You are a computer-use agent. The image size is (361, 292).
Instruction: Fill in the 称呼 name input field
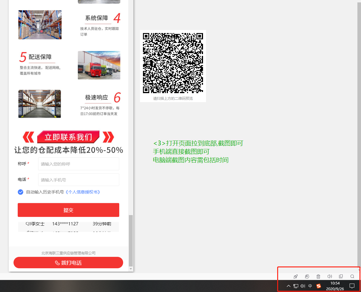point(79,164)
